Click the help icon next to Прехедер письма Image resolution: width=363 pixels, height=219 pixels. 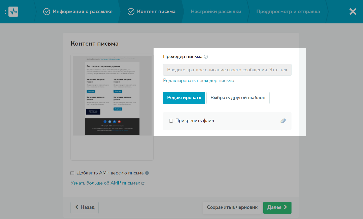[x=206, y=57]
